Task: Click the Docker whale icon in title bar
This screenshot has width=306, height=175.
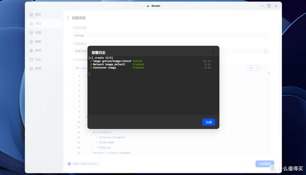Action: click(148, 6)
